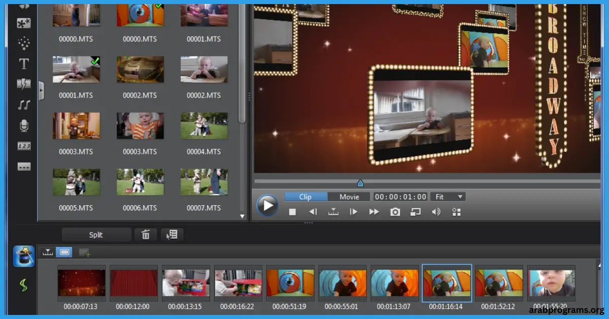Open the Chapter Room icon
The width and height of the screenshot is (609, 319).
coord(24,146)
